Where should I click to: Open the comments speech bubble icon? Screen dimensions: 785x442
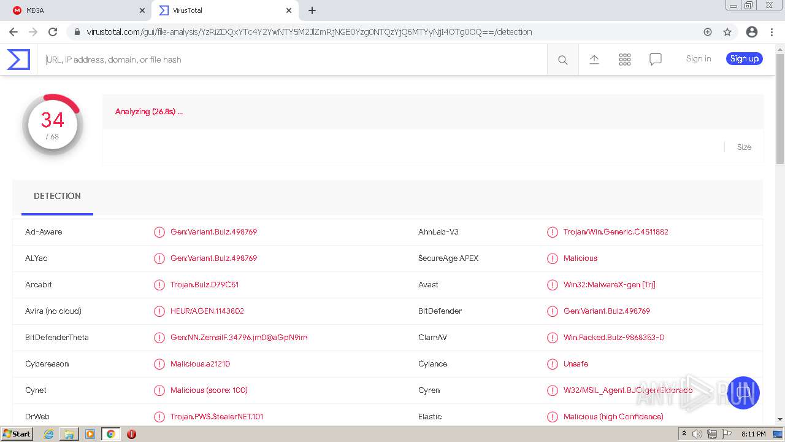coord(656,60)
